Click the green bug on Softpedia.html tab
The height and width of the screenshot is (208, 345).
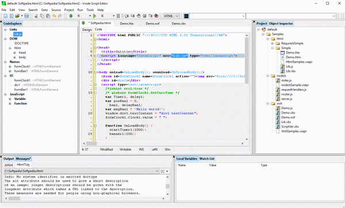tap(83, 23)
